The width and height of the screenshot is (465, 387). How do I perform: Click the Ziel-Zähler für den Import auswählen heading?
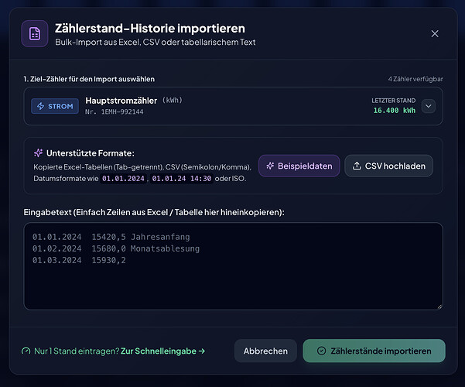(x=89, y=79)
